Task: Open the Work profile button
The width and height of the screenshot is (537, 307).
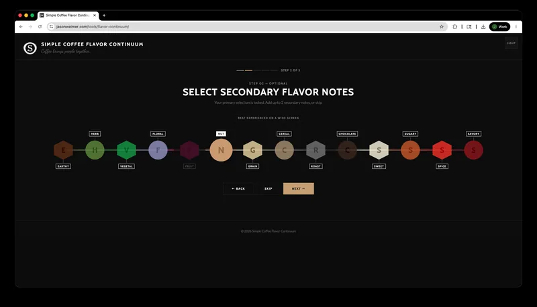Action: 499,27
